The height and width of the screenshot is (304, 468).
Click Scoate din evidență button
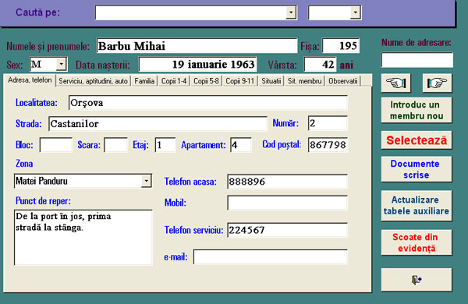tap(417, 242)
